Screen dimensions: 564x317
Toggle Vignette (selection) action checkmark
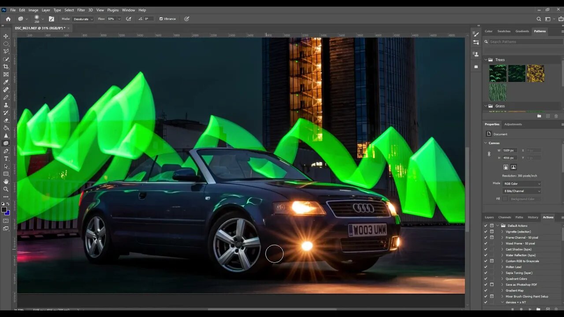[486, 232]
